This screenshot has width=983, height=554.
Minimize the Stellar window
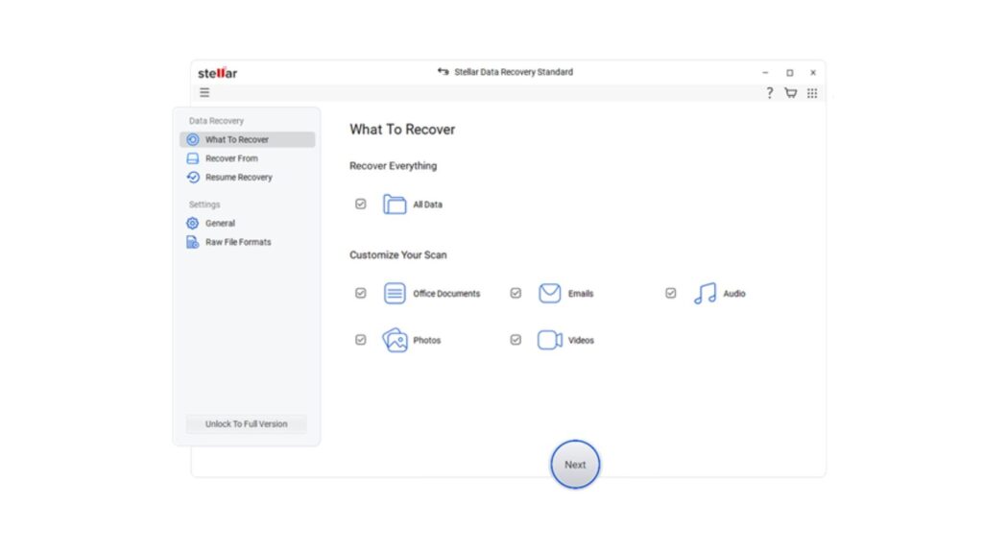point(765,73)
